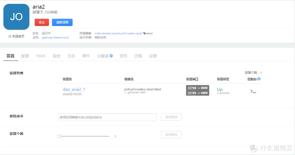Open the 日志 tab
The height and width of the screenshot is (155, 295).
tap(71, 56)
